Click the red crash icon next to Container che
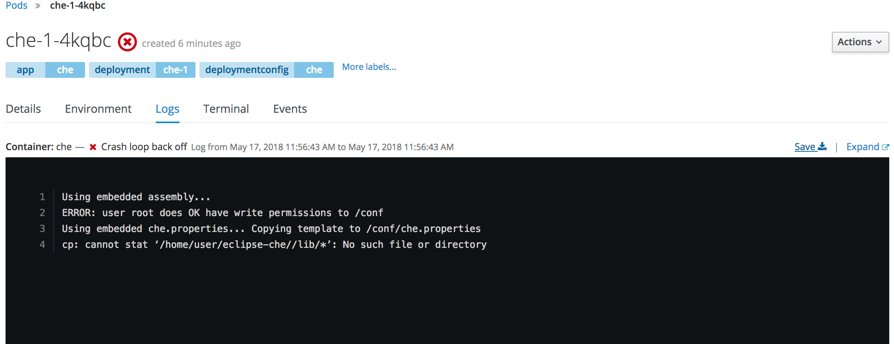 93,147
